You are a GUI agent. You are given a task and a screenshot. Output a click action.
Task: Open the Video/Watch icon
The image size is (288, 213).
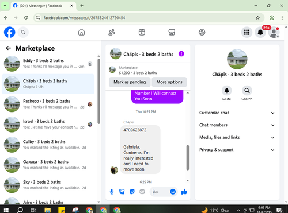pos(142,32)
